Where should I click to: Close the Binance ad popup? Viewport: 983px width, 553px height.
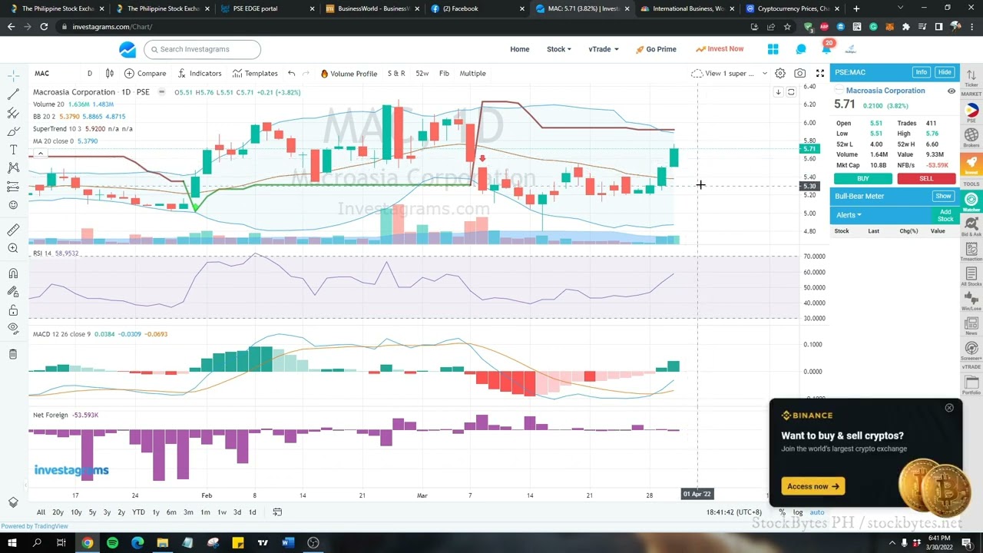point(949,408)
